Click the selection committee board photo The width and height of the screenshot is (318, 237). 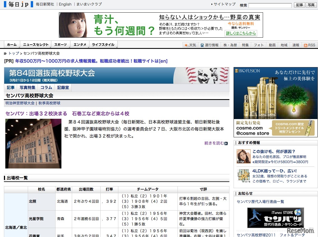33,143
